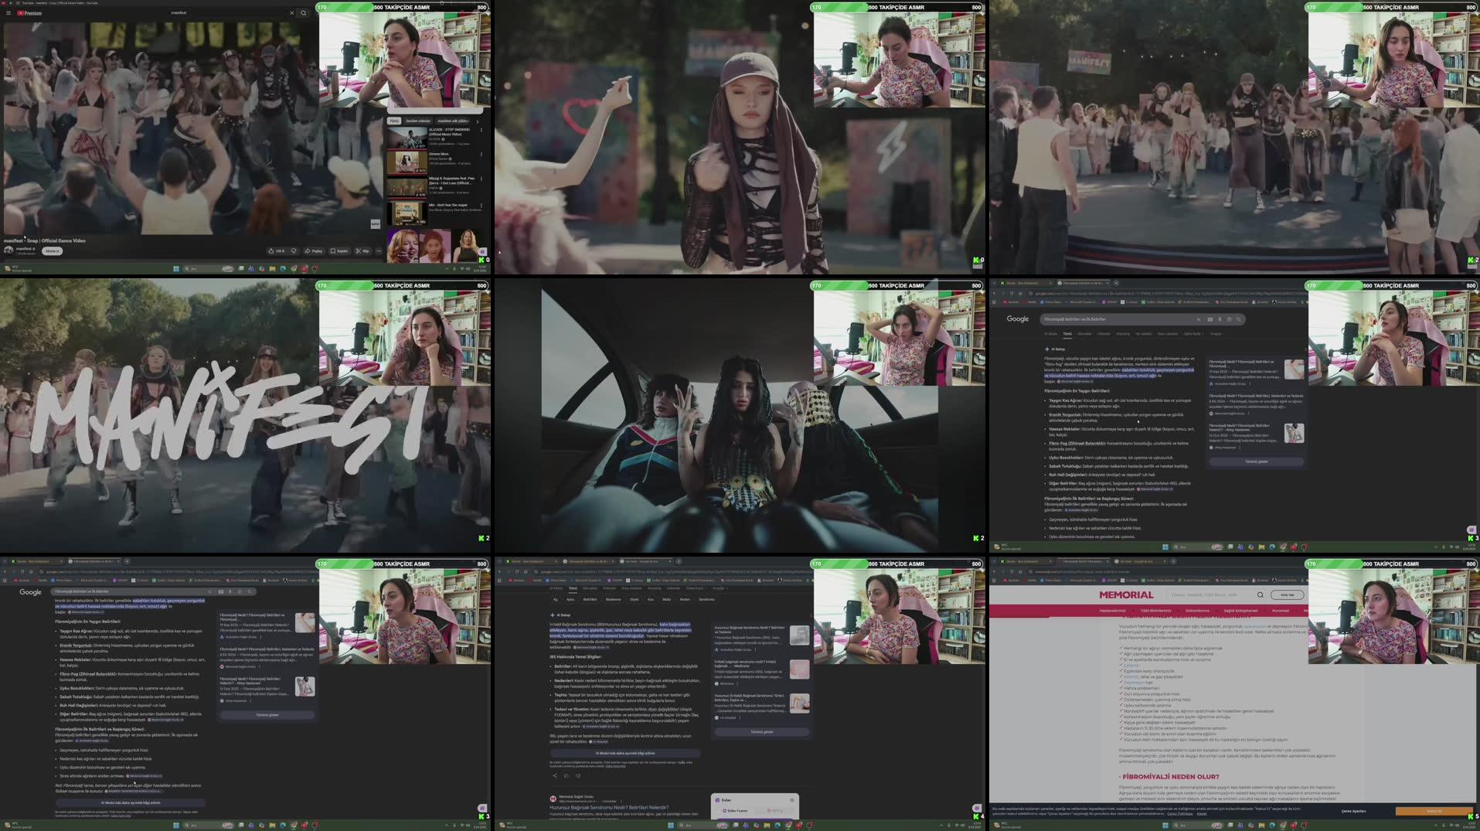
Task: Open the manifest channel avatar under the video
Action: (x=9, y=250)
